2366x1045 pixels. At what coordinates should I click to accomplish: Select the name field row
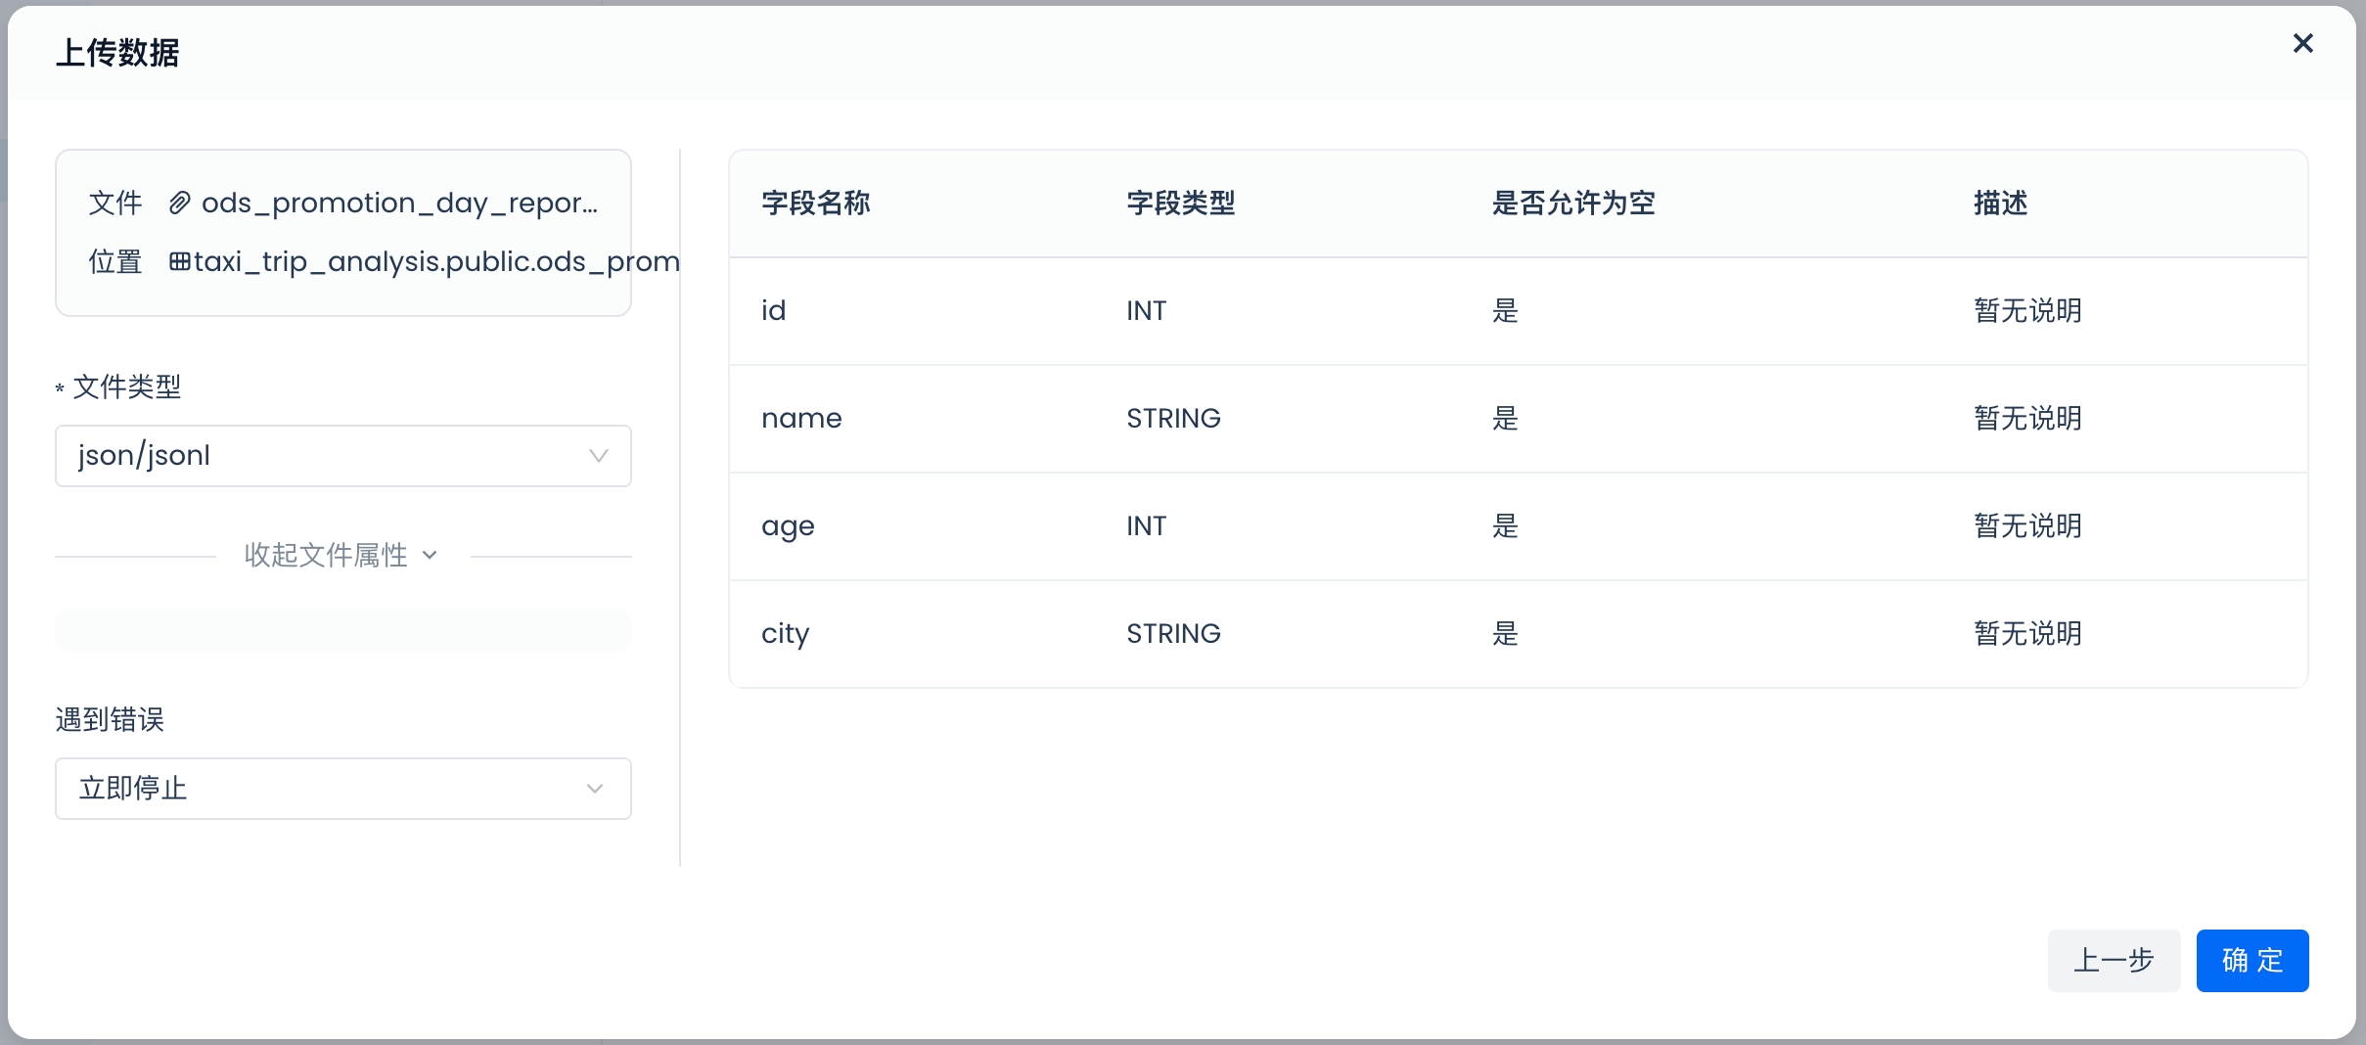pos(1517,419)
